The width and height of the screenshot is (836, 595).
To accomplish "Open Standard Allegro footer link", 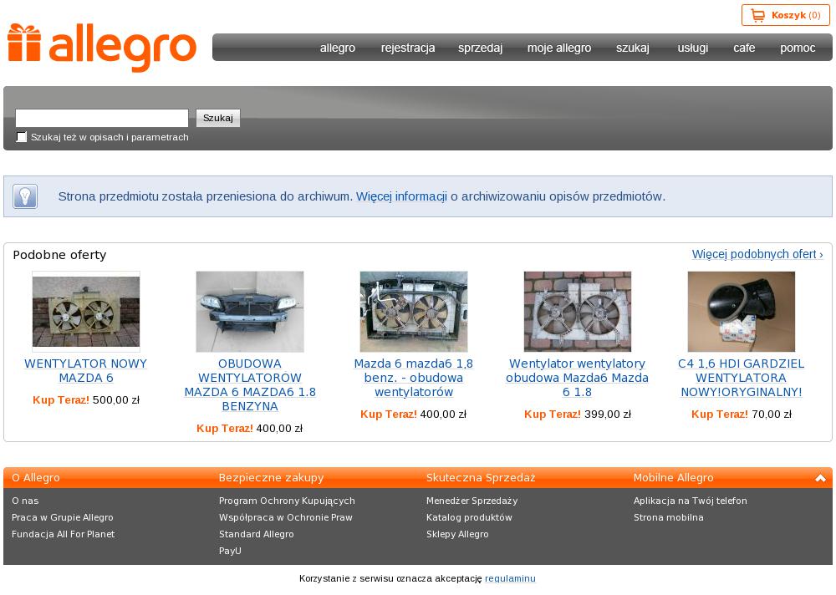I will 257,534.
